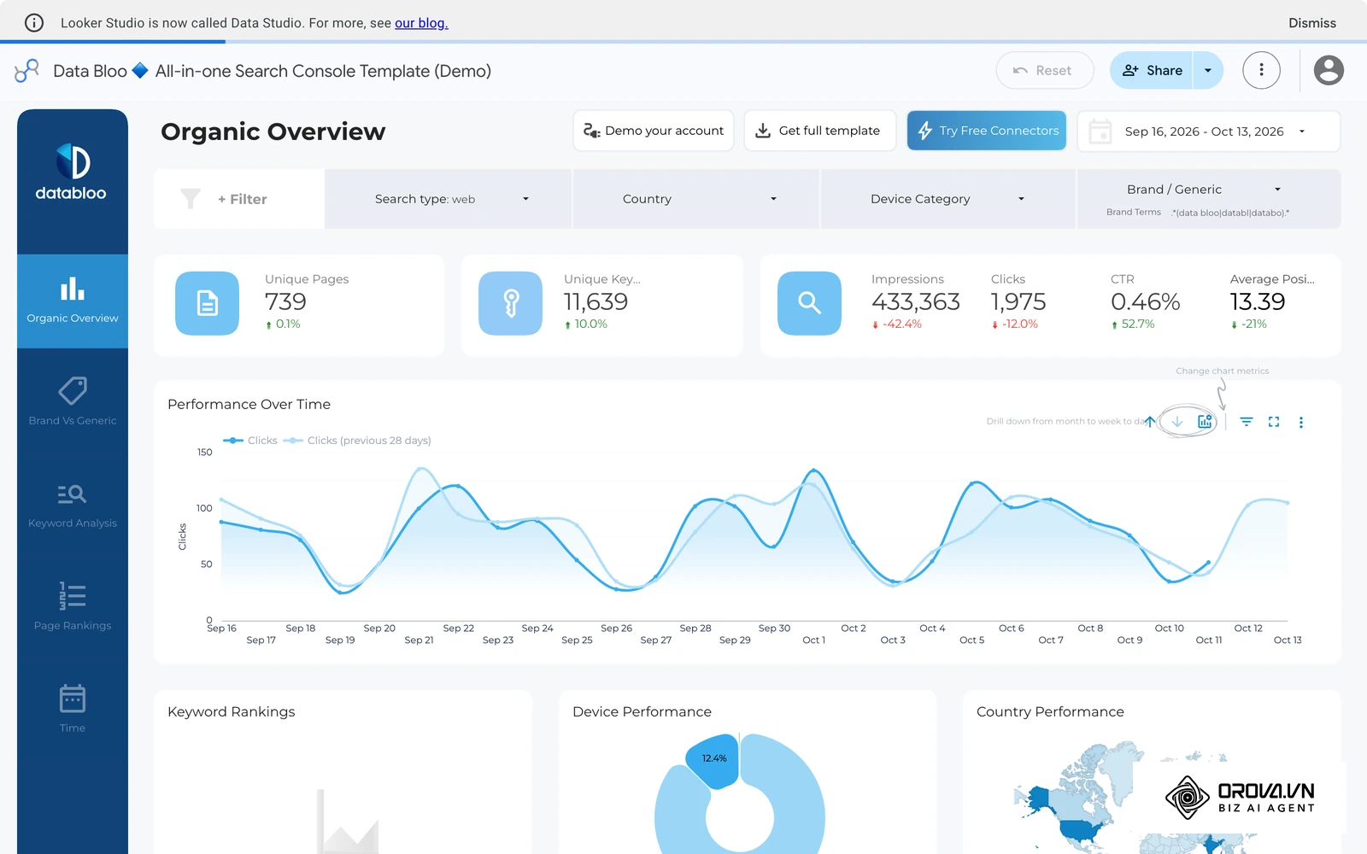
Task: Click the Share button
Action: coord(1152,70)
